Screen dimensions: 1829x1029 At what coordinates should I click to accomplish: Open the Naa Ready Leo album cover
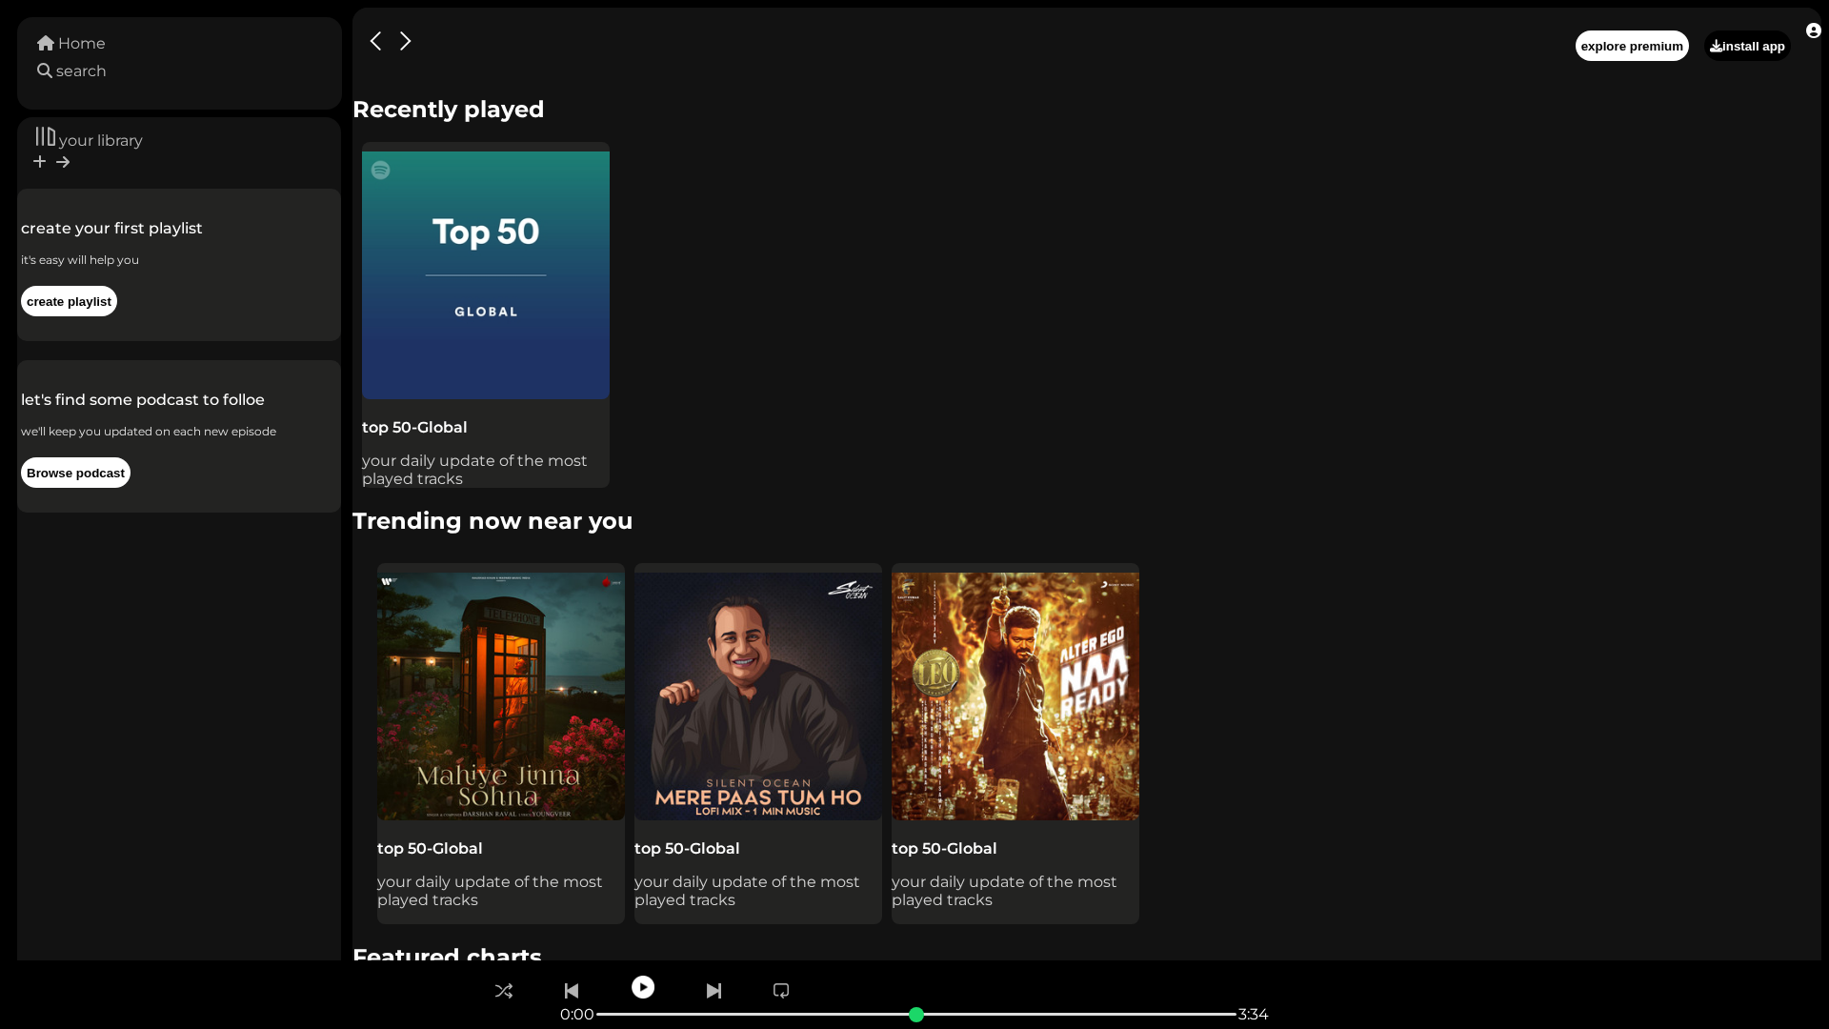point(1015,696)
